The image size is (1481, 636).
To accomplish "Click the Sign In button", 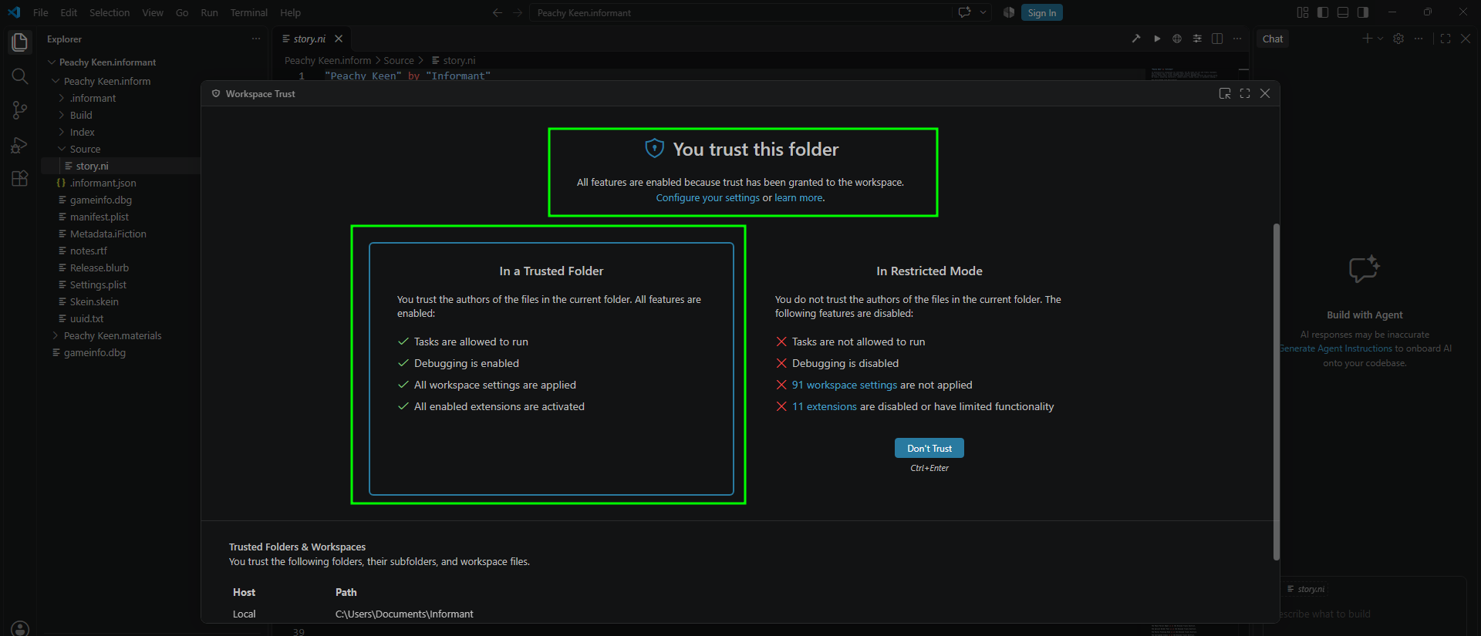I will pos(1042,12).
